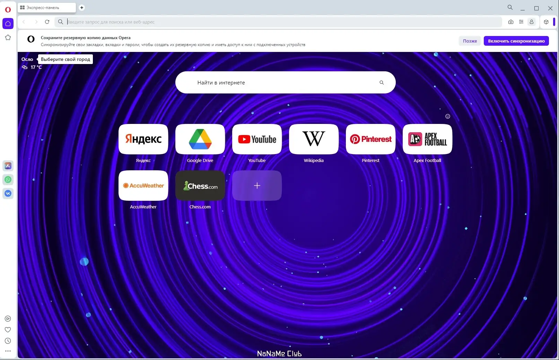
Task: Click the Выберите свой город tooltip
Action: tap(65, 59)
